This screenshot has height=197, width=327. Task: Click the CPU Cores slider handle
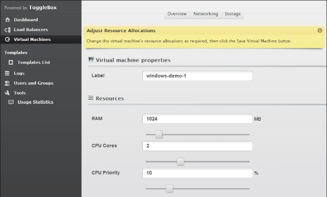(180, 162)
